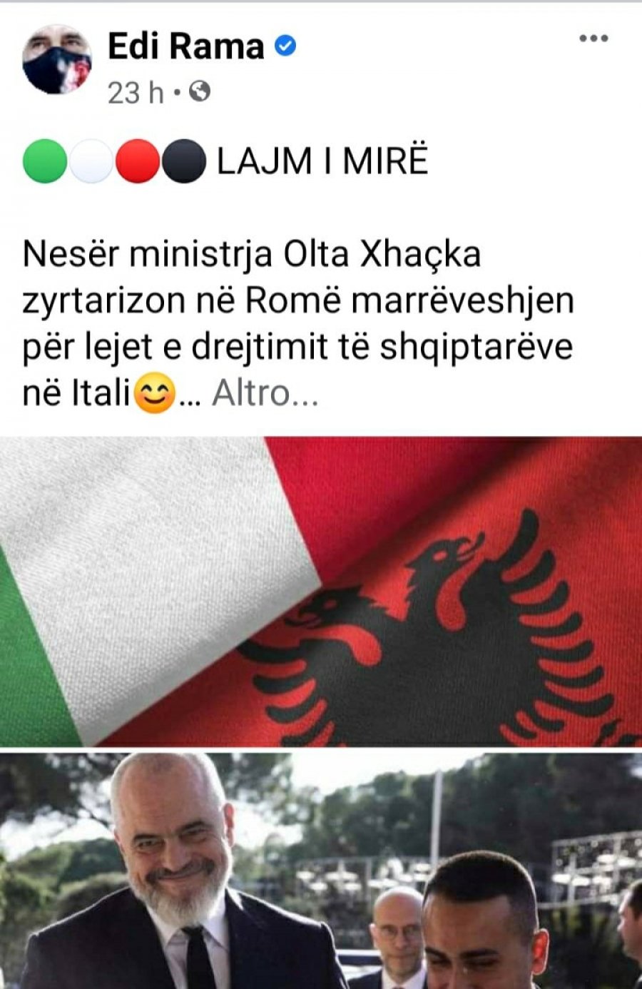Click the 23 h timestamp
Viewport: 642px width, 989px height.
(136, 92)
